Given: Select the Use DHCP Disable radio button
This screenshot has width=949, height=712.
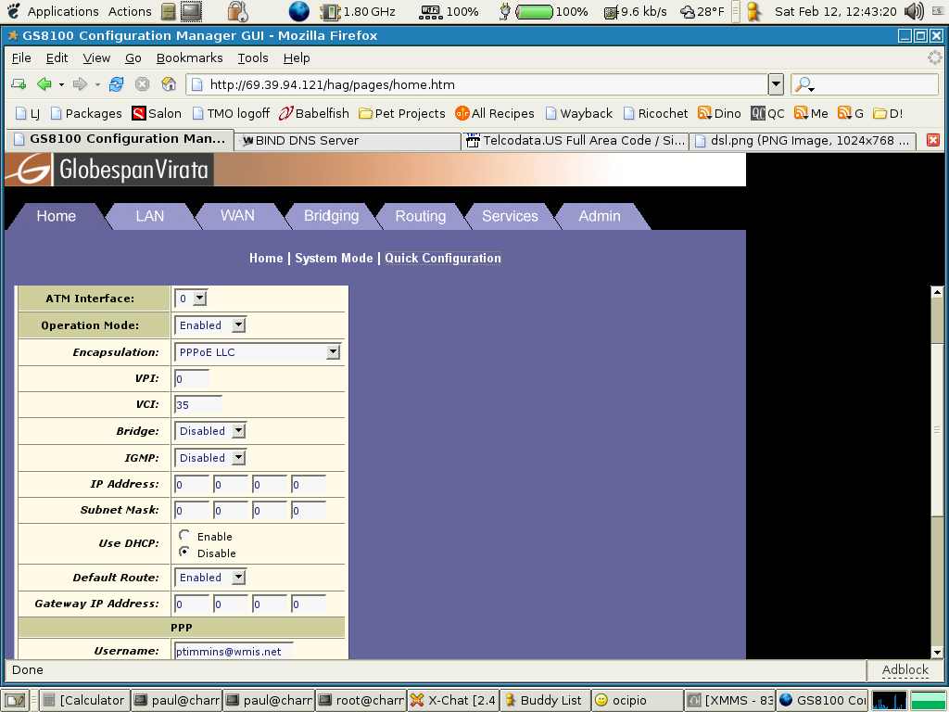Looking at the screenshot, I should coord(184,552).
